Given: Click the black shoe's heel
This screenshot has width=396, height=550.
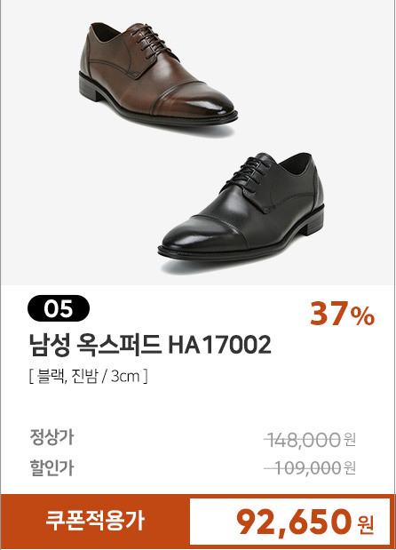Looking at the screenshot, I should pos(311,225).
